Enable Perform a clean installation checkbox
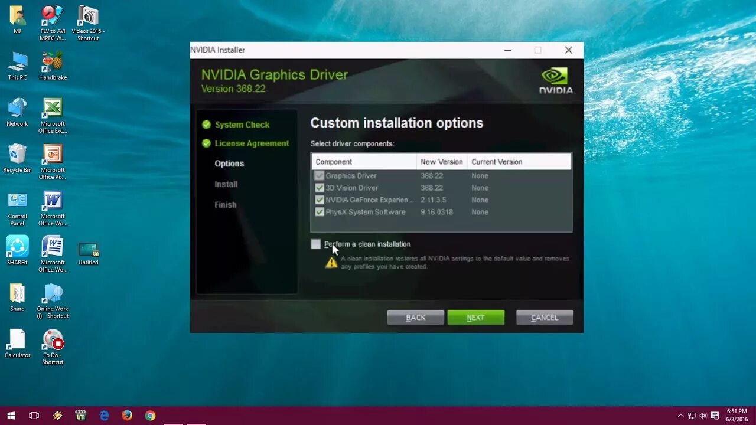This screenshot has width=756, height=425. pyautogui.click(x=316, y=244)
